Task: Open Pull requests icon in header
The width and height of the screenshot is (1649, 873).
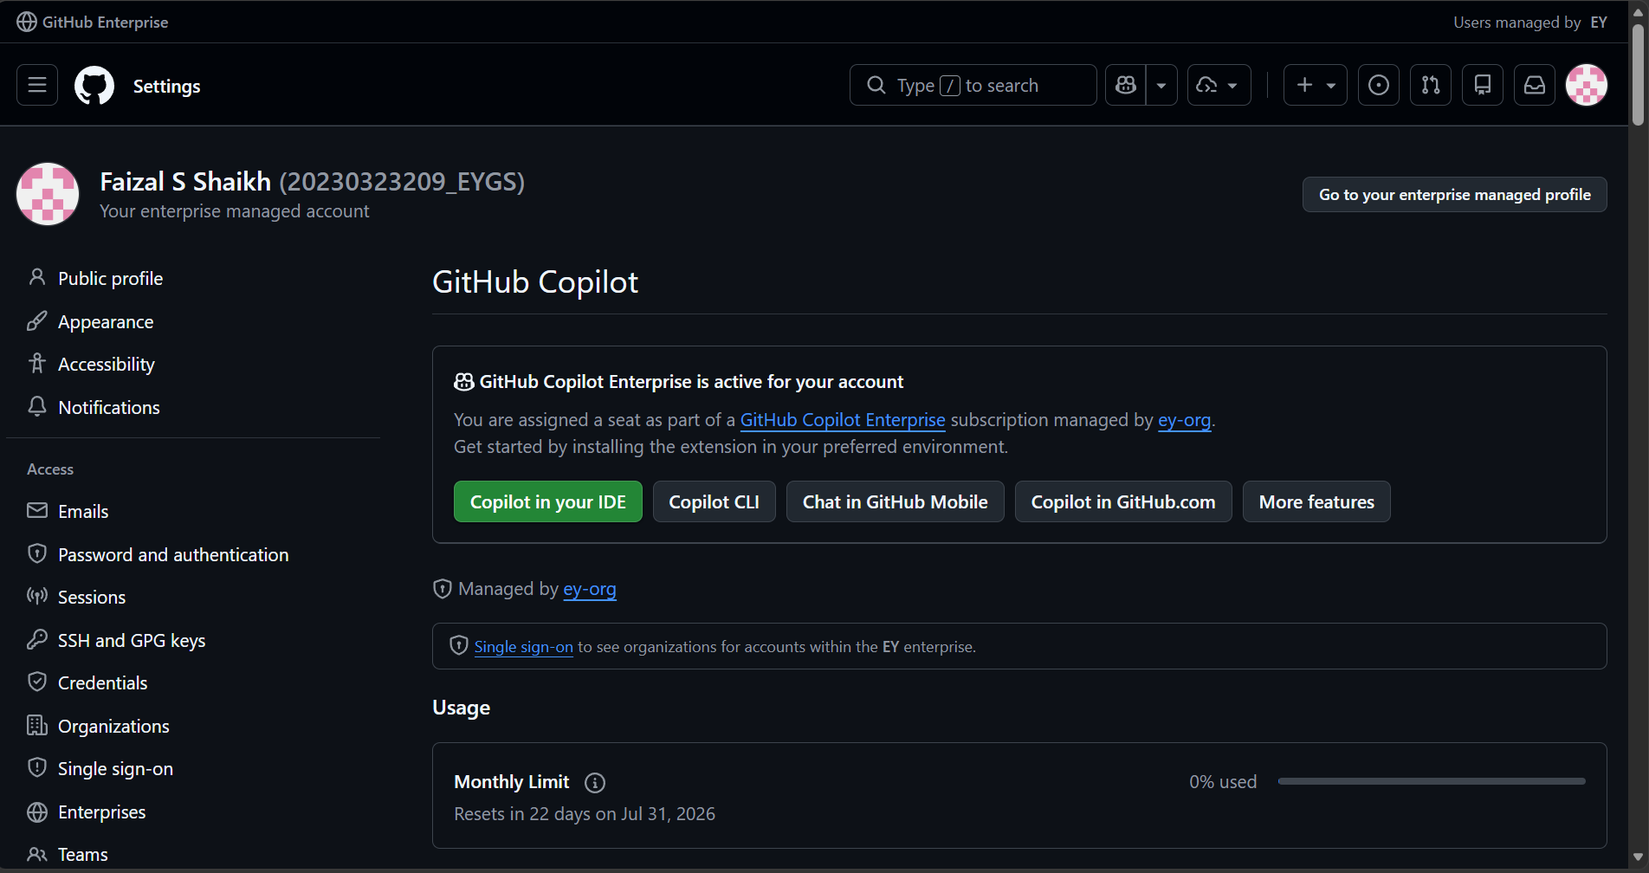Action: point(1431,85)
